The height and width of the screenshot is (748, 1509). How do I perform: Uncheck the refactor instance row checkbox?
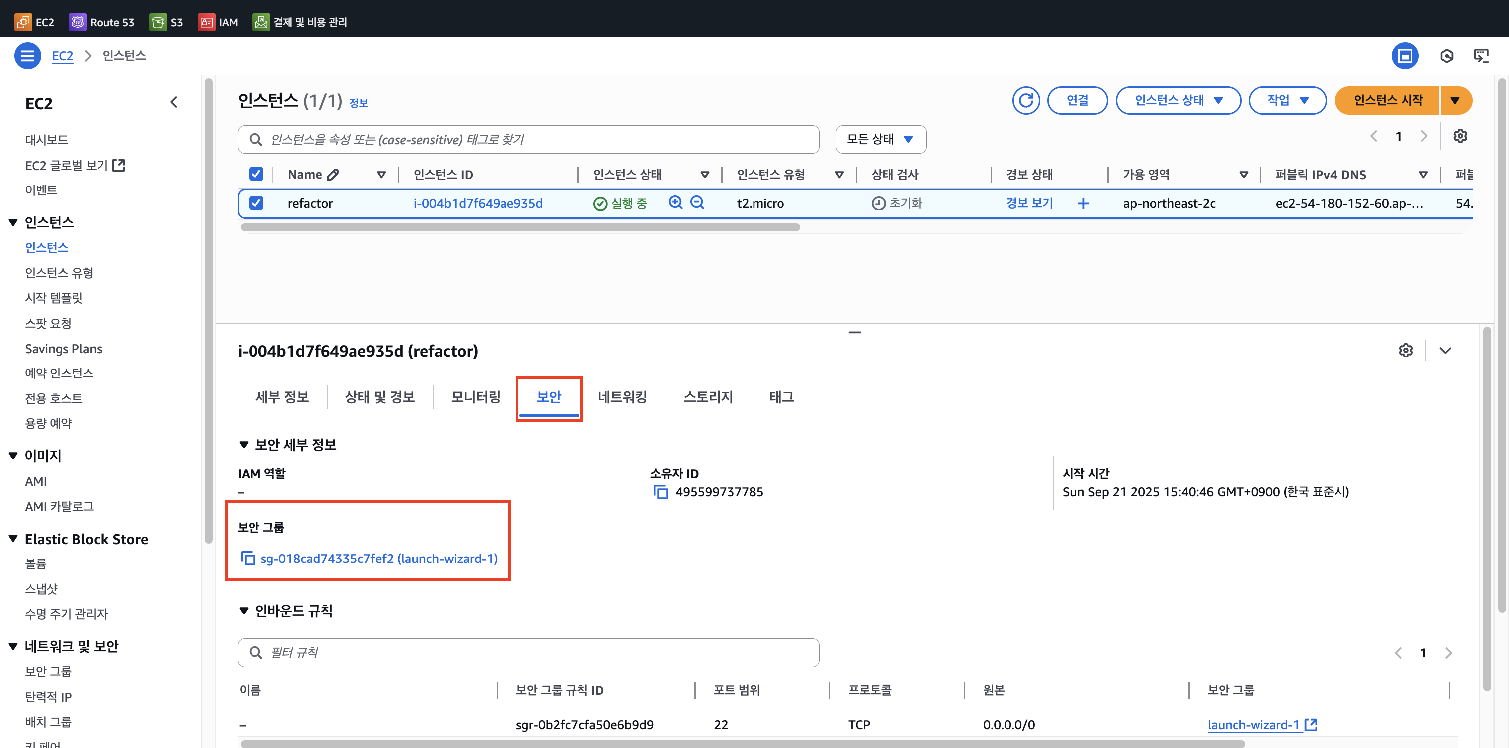(x=256, y=203)
